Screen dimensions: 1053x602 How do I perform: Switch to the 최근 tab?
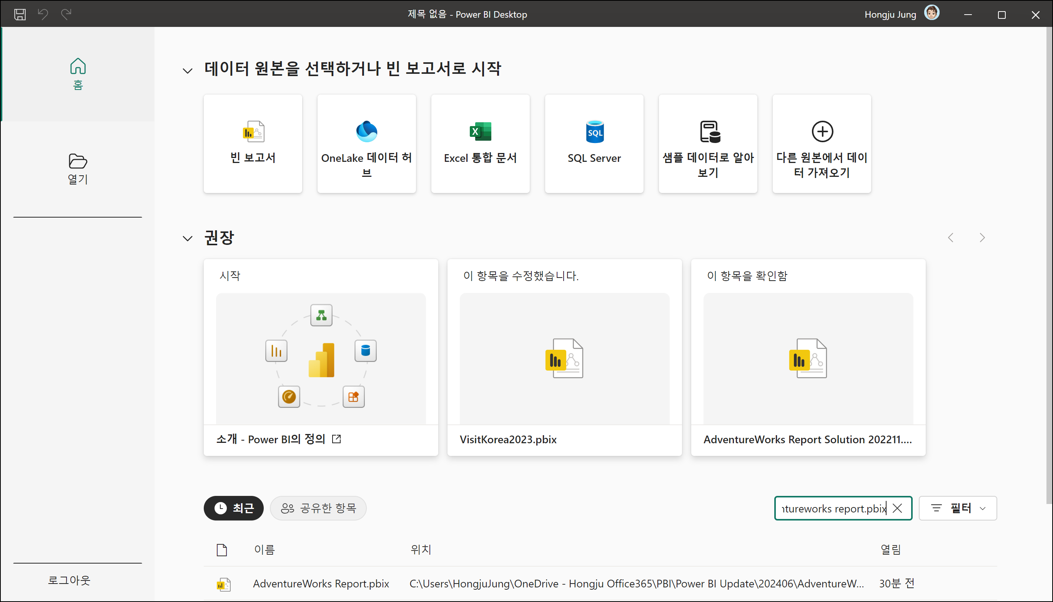click(234, 508)
